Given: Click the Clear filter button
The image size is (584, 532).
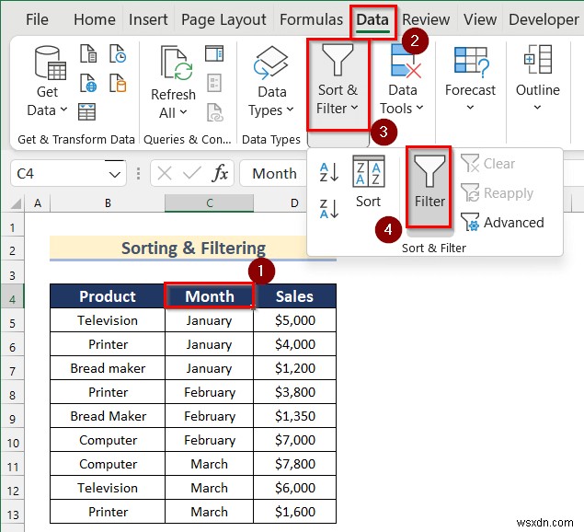Looking at the screenshot, I should pyautogui.click(x=488, y=163).
